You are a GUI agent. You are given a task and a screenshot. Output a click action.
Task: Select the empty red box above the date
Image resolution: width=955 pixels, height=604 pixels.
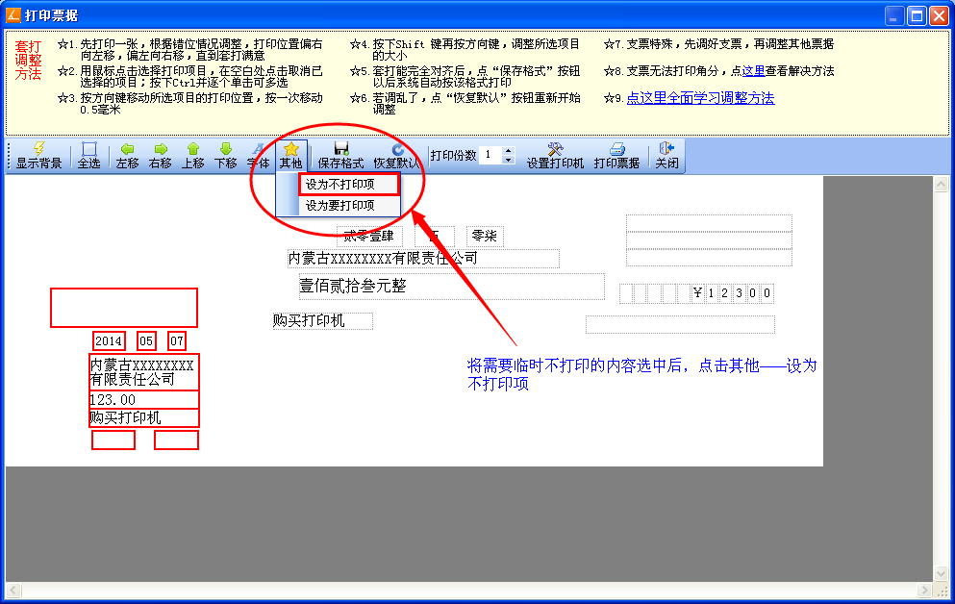coord(124,308)
